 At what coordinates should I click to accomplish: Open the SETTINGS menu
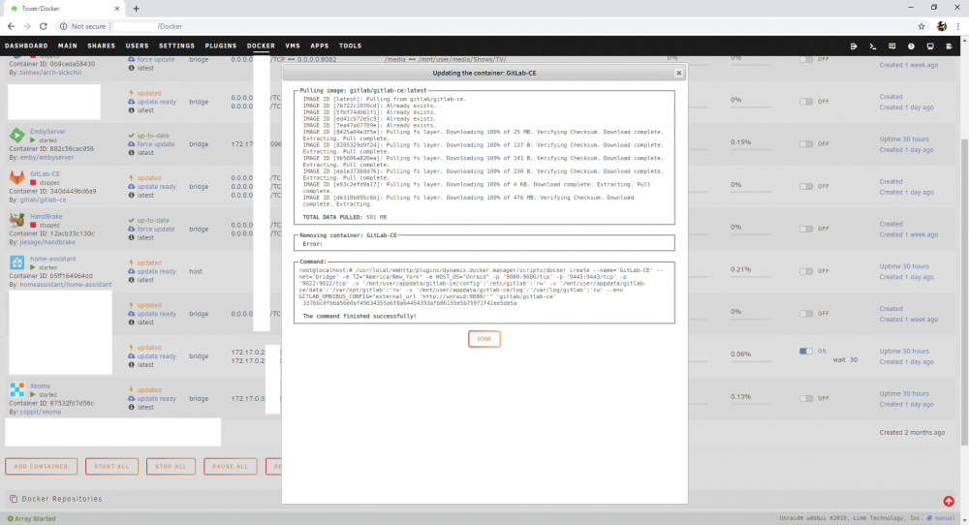tap(176, 46)
